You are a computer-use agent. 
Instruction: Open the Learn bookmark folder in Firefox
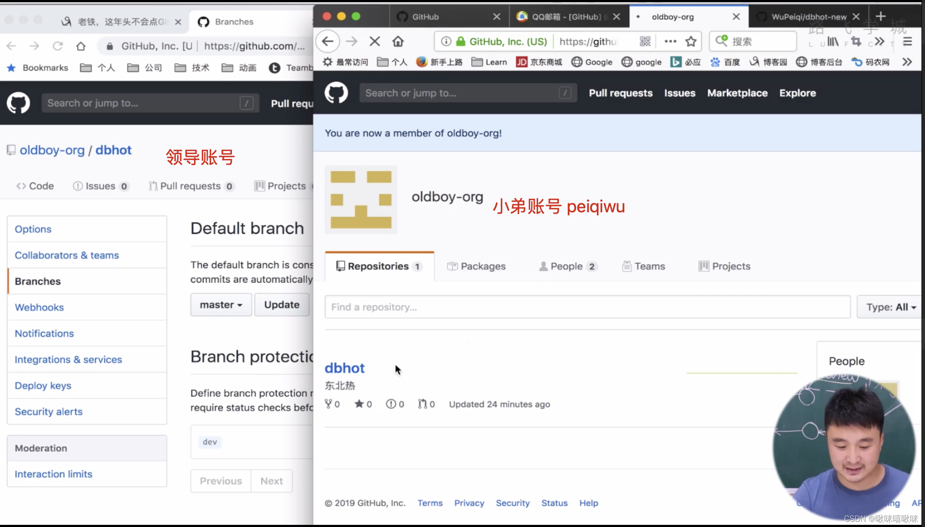click(x=489, y=62)
